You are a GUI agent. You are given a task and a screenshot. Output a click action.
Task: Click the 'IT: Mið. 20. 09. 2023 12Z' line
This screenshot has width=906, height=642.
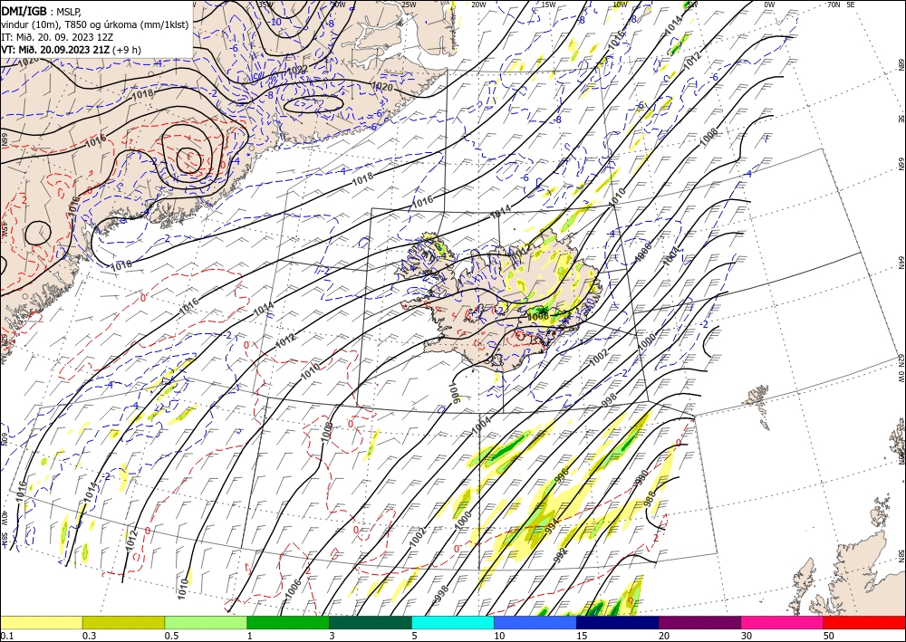57,36
